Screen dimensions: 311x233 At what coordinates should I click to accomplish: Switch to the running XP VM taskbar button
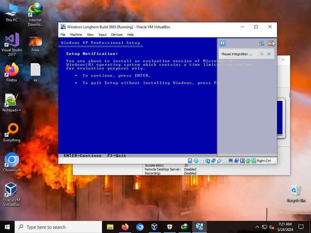click(x=200, y=227)
